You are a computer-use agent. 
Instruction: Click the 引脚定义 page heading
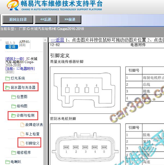pyautogui.click(x=60, y=55)
